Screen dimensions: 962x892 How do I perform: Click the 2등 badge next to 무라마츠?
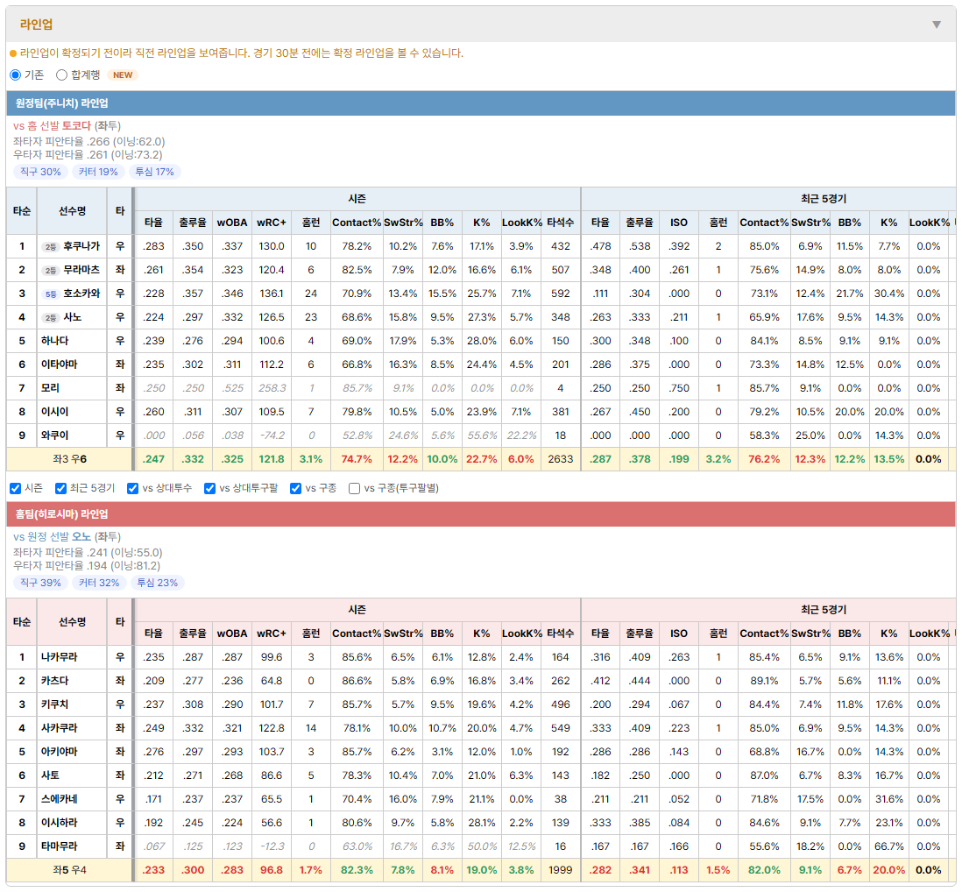click(50, 271)
